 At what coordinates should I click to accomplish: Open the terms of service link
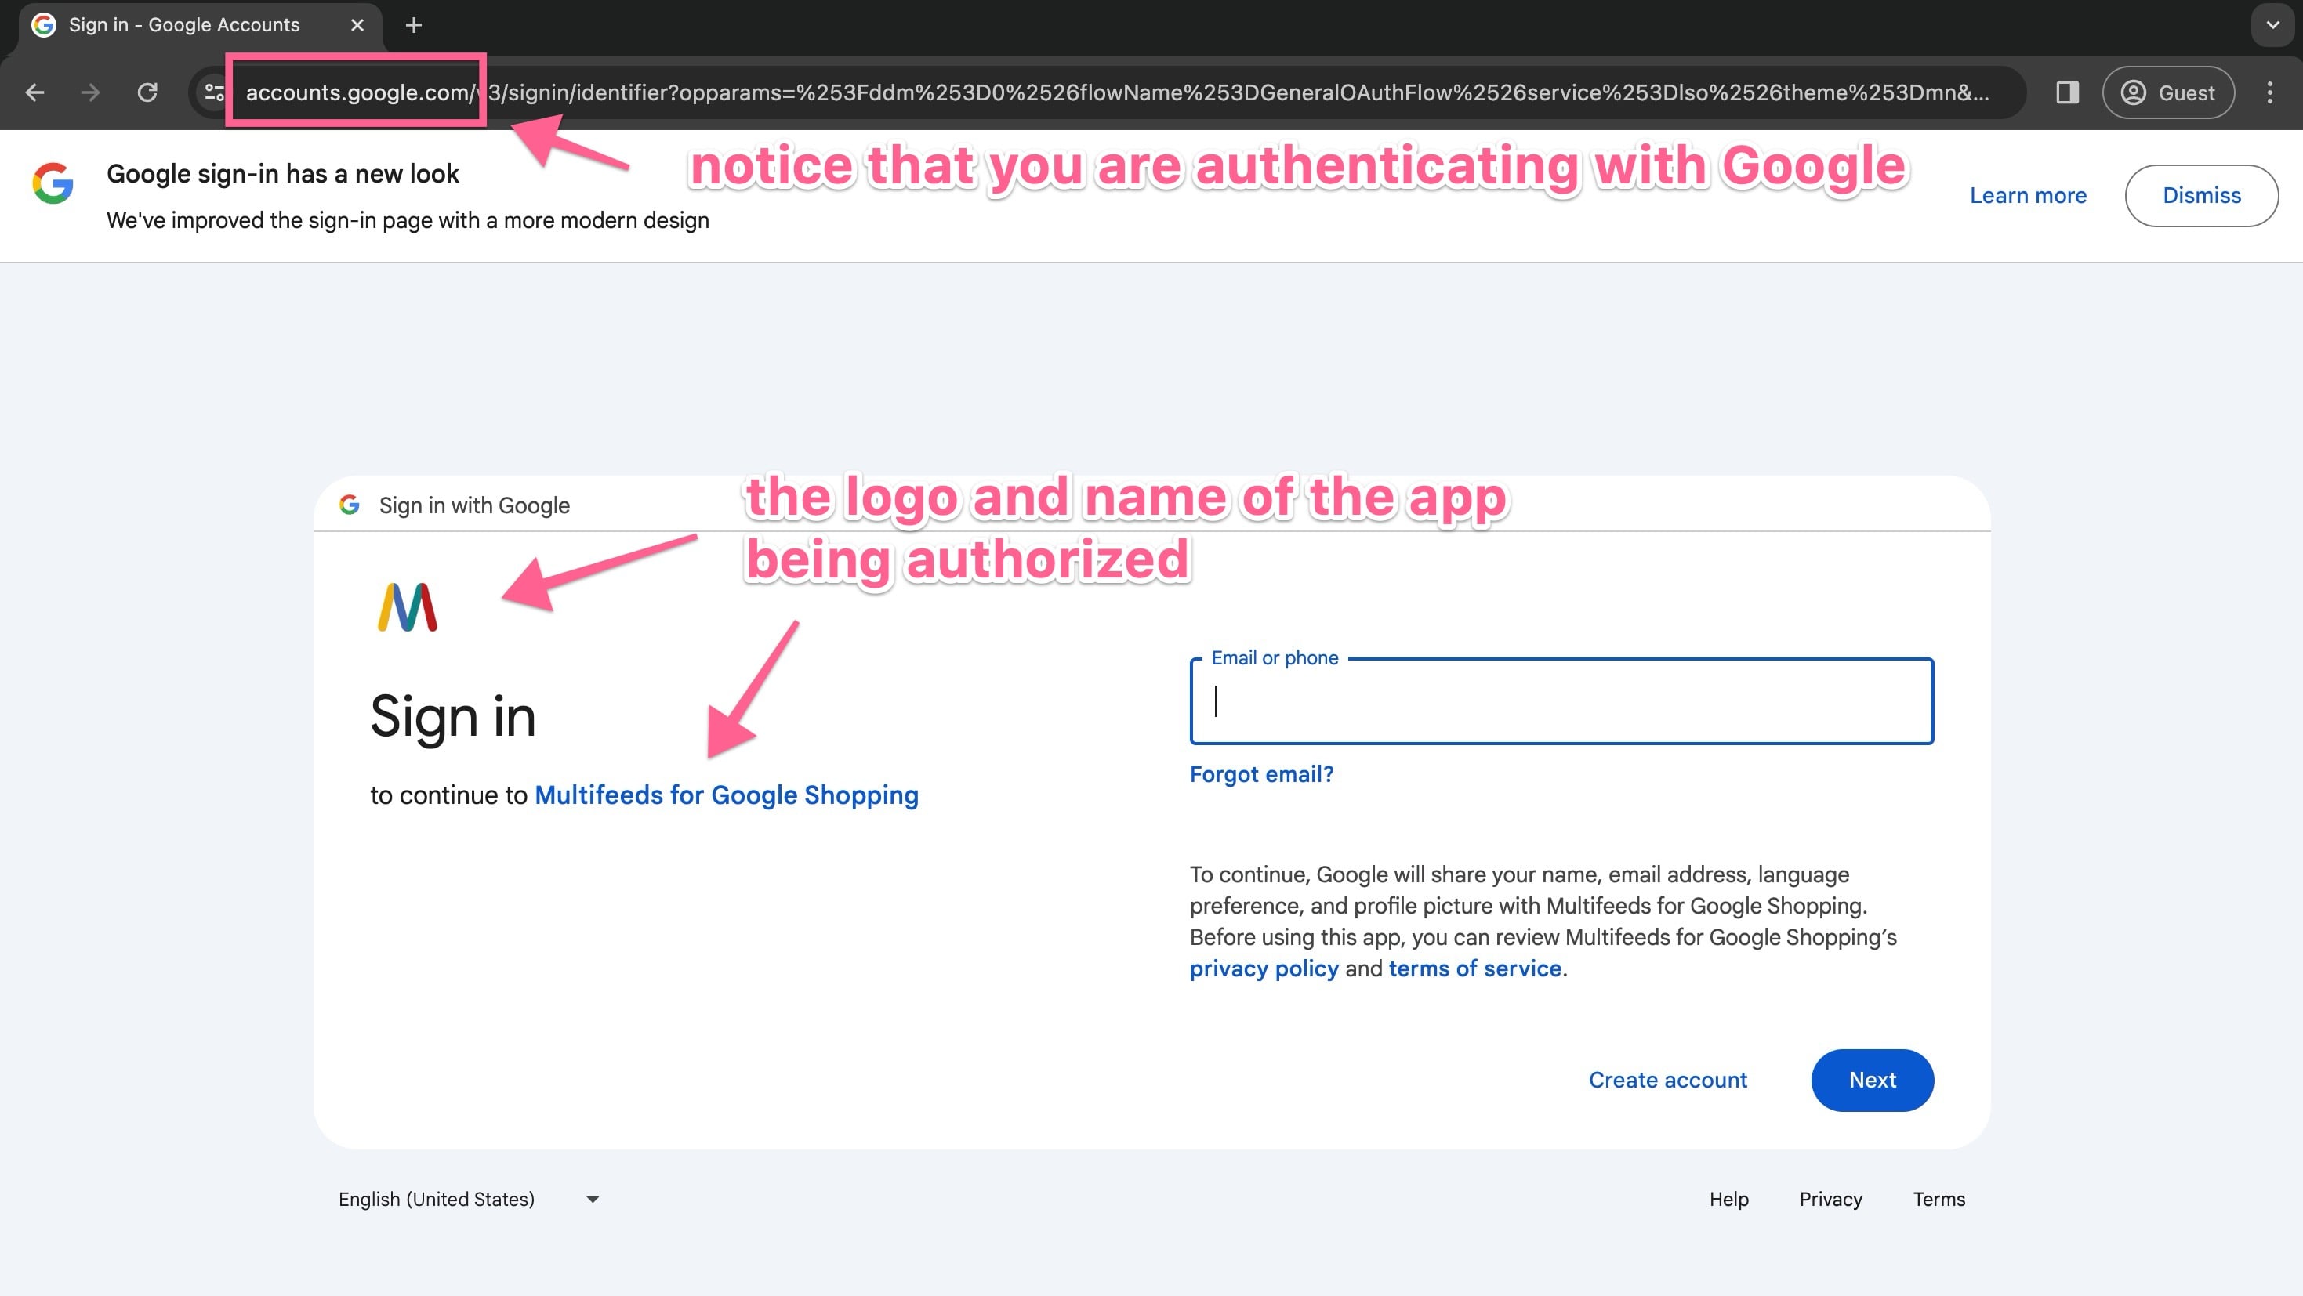[x=1474, y=968]
